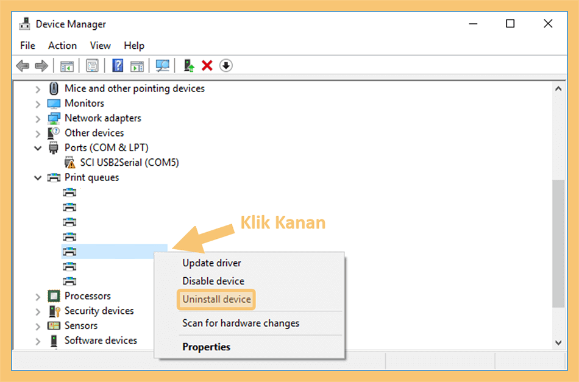The width and height of the screenshot is (579, 382).
Task: Choose Properties in context menu
Action: click(250, 347)
